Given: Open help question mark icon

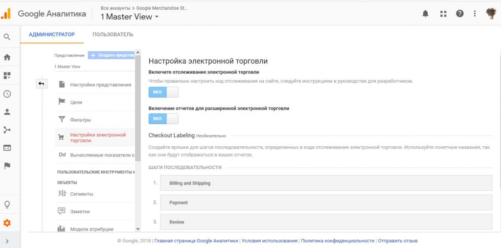Looking at the screenshot, I should click(x=460, y=13).
